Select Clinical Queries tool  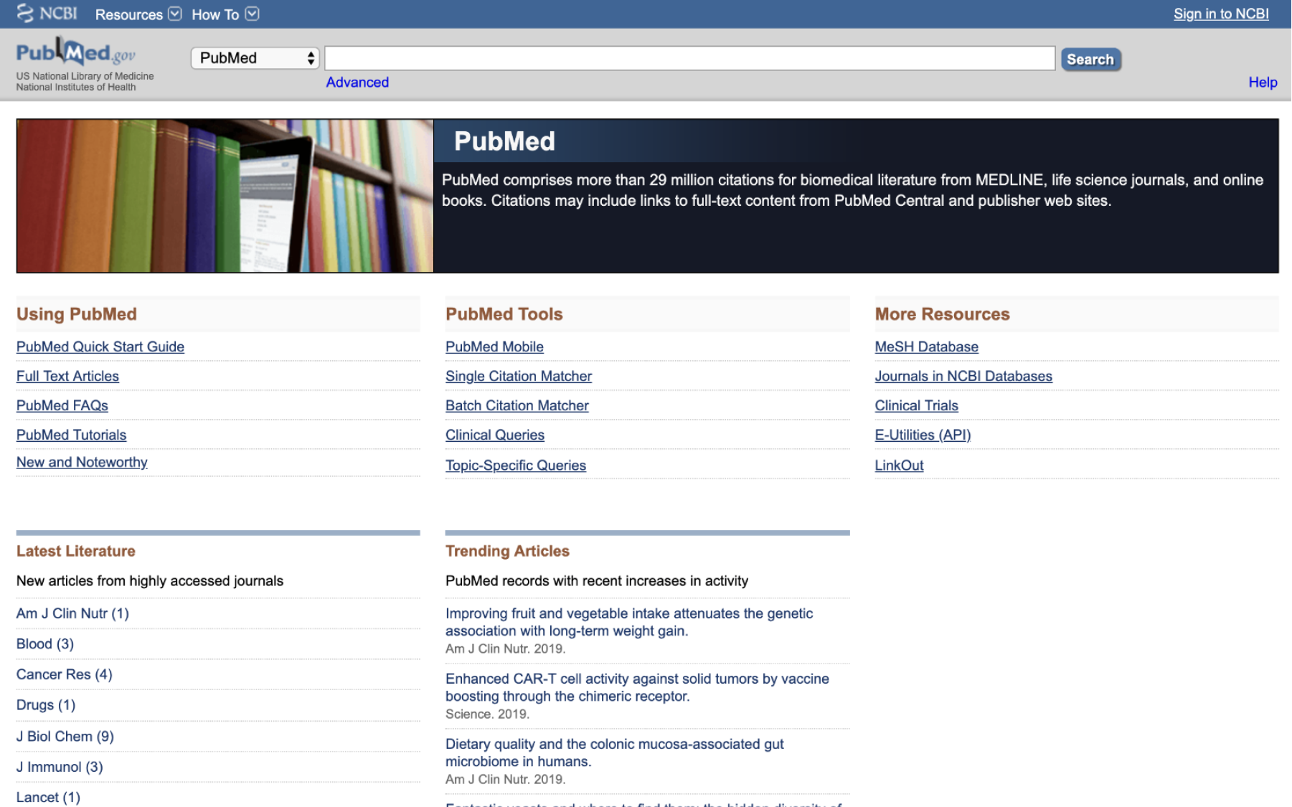coord(494,435)
